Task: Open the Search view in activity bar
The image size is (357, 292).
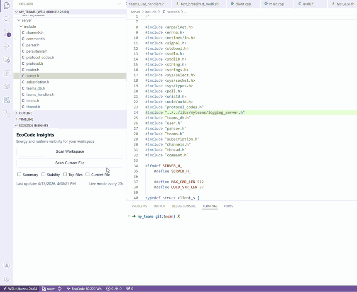Action: point(7,19)
